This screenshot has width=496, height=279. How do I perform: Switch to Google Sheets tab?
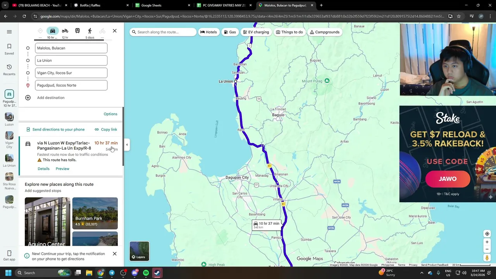[162, 5]
